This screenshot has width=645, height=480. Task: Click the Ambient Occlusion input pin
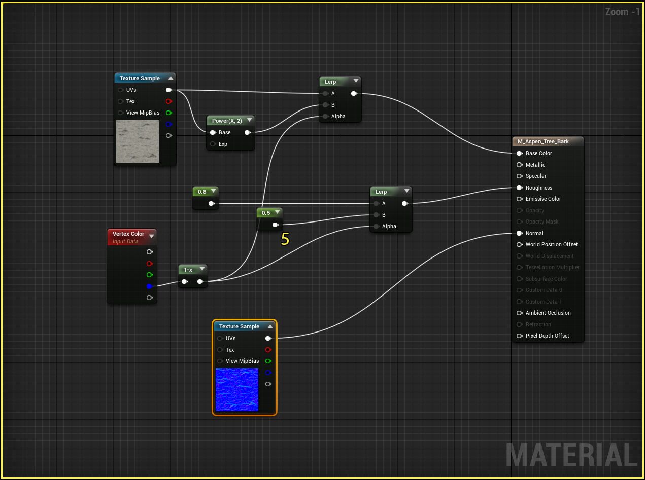[x=519, y=313]
